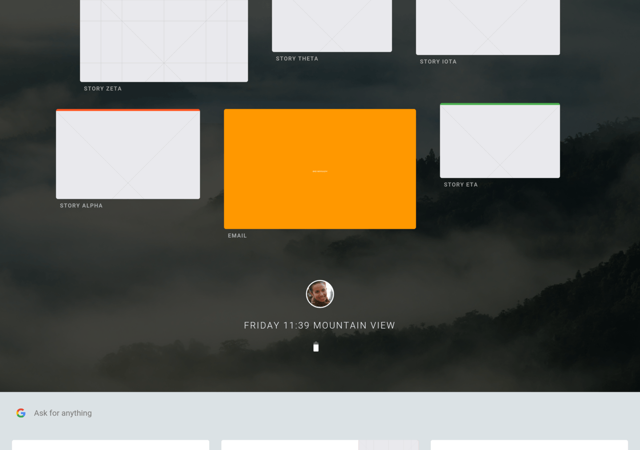This screenshot has height=450, width=640.
Task: Click the STORY THETA label
Action: coord(297,59)
